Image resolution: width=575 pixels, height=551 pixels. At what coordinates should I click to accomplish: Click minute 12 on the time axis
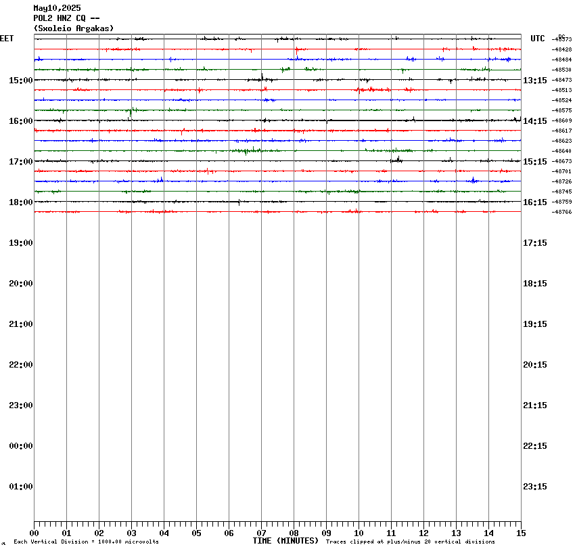click(423, 534)
